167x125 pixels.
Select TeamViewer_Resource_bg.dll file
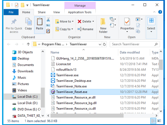76,103
